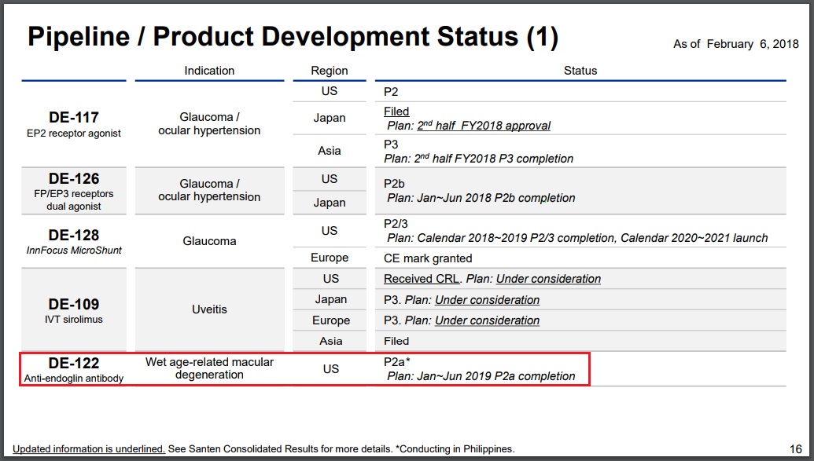Viewport: 814px width, 461px height.
Task: Click the underlined "2nd half FY2018 approval" text
Action: [x=484, y=126]
